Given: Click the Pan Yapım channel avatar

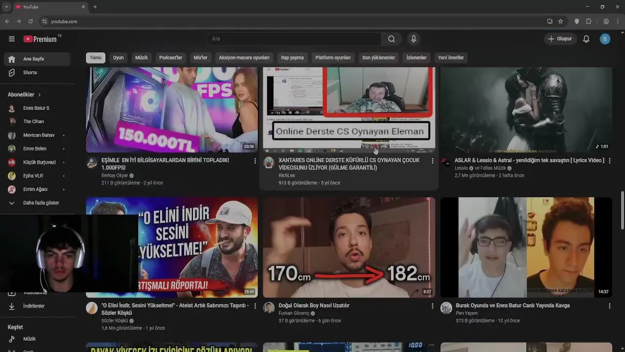Looking at the screenshot, I should pos(446,308).
